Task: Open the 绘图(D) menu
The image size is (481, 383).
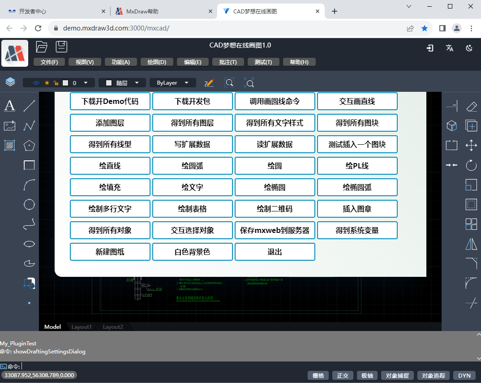Action: pos(157,62)
